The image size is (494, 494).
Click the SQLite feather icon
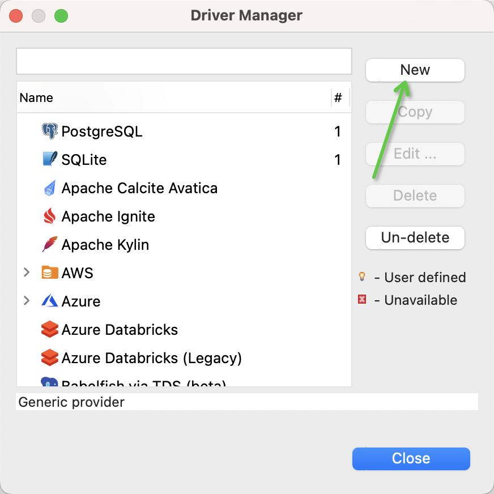(50, 159)
